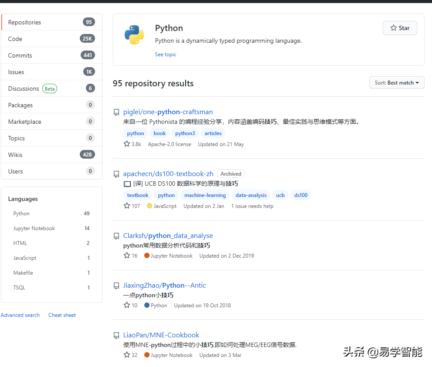The image size is (432, 367).
Task: Click star icon next to 10
Action: coord(127,305)
